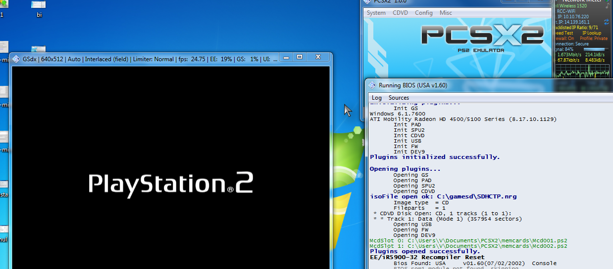This screenshot has height=269, width=613.
Task: Maximize the GSdx game window
Action: (x=300, y=58)
